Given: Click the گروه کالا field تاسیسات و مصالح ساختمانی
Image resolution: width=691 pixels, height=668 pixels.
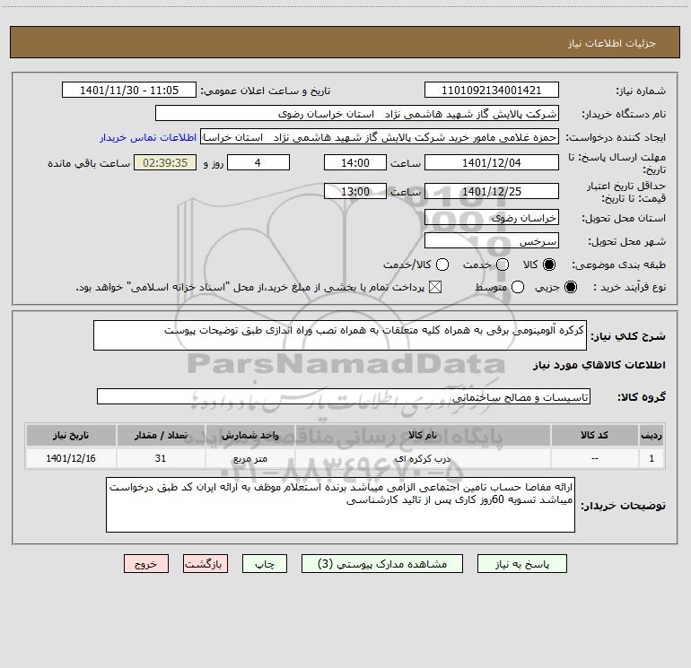Looking at the screenshot, I should [x=344, y=396].
